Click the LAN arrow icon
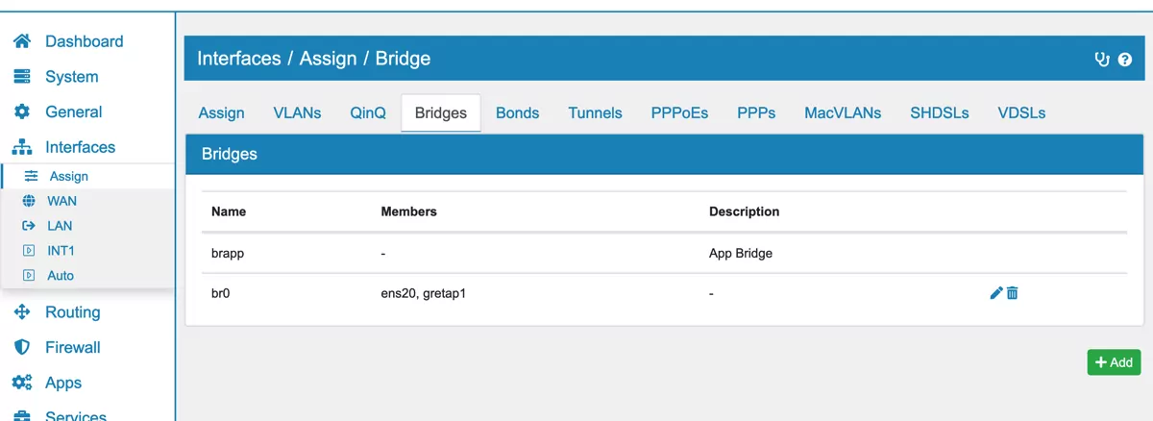Screen dimensions: 1153x421 coord(29,226)
